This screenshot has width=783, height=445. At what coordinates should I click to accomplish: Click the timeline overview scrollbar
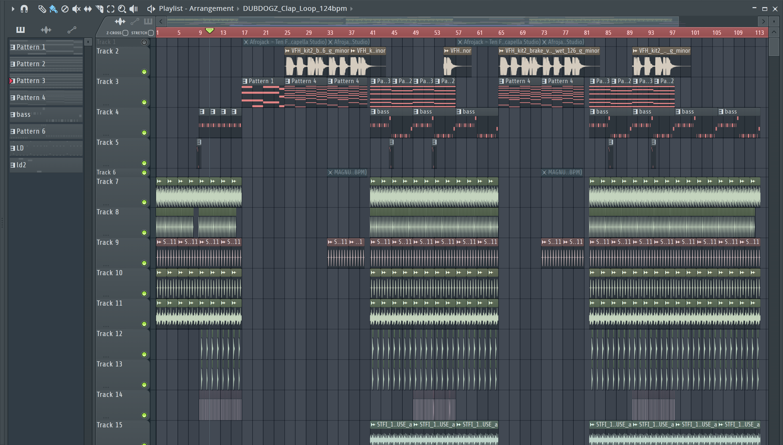click(423, 21)
